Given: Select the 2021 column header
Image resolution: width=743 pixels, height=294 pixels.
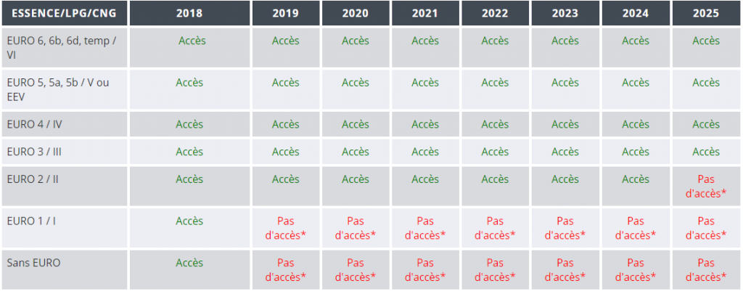Looking at the screenshot, I should coord(425,13).
